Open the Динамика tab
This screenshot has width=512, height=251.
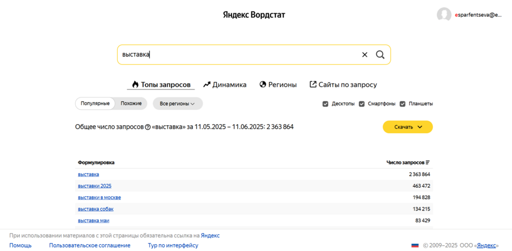pos(225,84)
